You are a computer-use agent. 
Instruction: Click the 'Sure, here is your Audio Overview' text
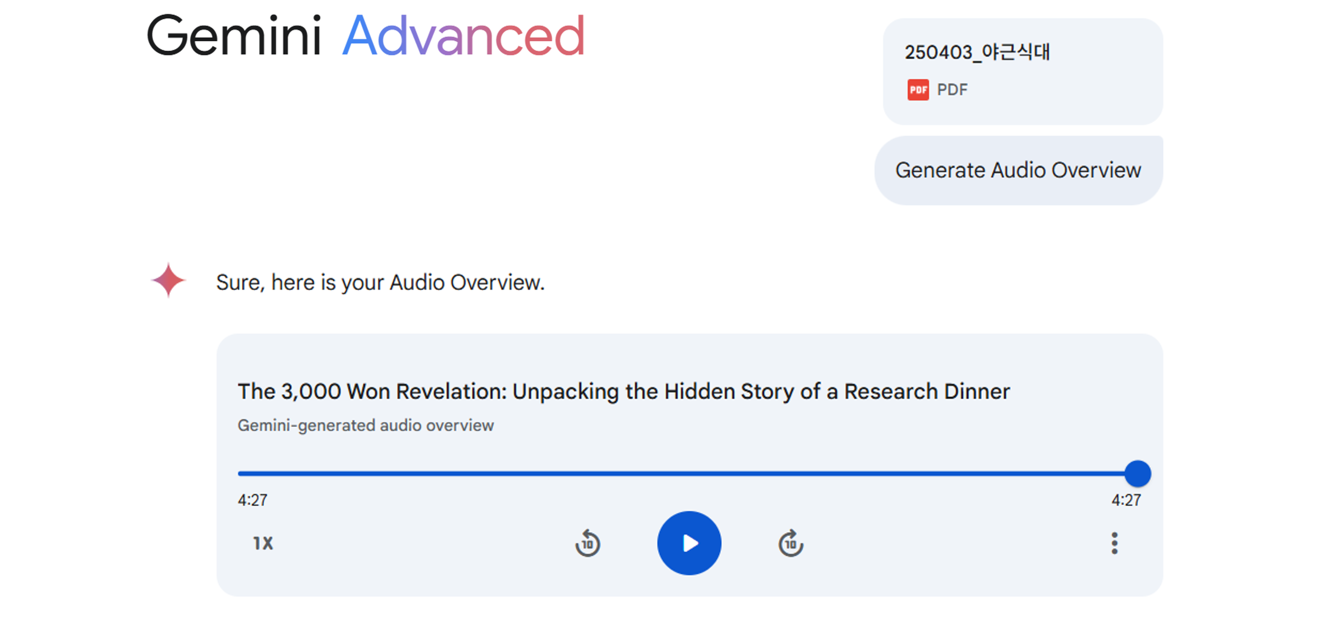(x=380, y=282)
